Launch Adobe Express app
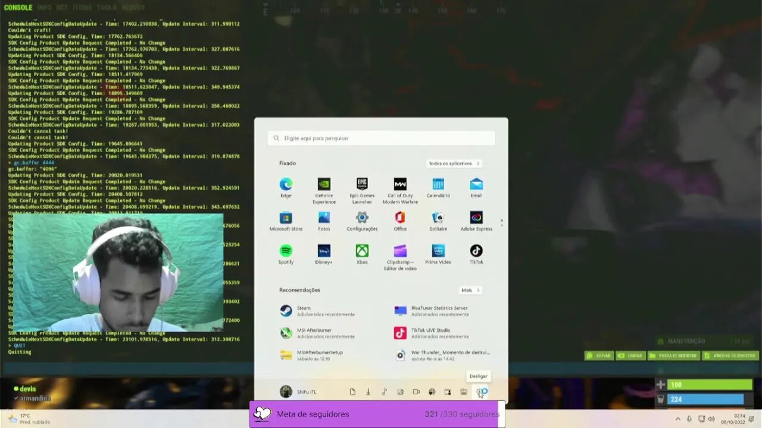The image size is (762, 428). 476,221
